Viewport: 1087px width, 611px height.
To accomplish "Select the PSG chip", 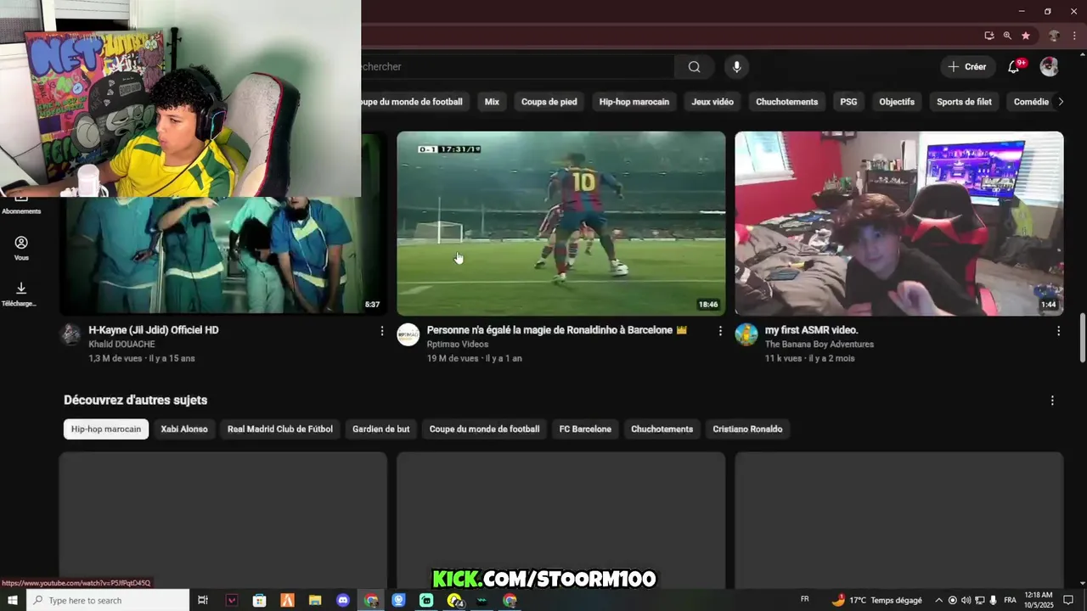I will (x=848, y=102).
